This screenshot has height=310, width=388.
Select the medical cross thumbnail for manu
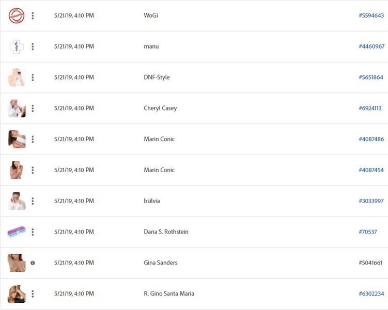[x=17, y=47]
